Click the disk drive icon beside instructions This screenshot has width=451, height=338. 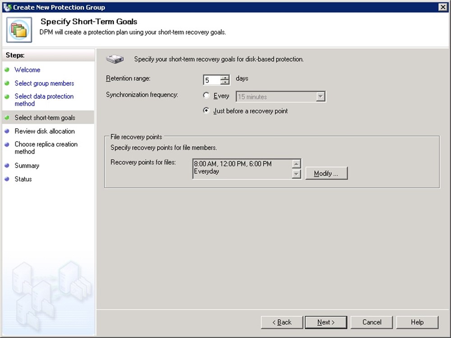coord(115,59)
